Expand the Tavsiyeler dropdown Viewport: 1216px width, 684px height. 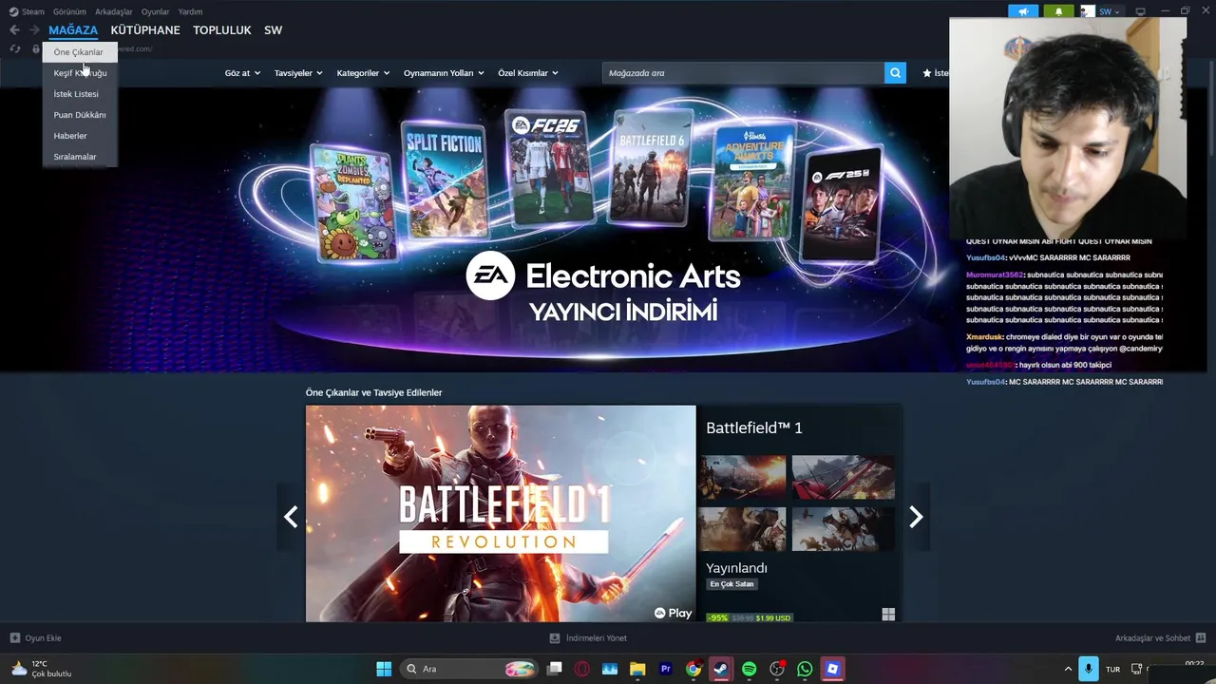[x=298, y=73]
